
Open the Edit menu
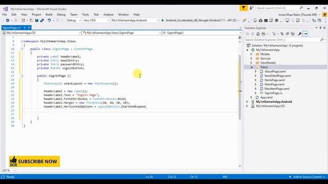pyautogui.click(x=14, y=14)
